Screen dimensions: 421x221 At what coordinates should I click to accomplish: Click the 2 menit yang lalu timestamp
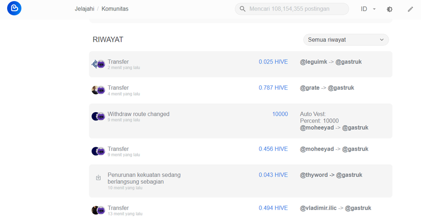point(124,68)
